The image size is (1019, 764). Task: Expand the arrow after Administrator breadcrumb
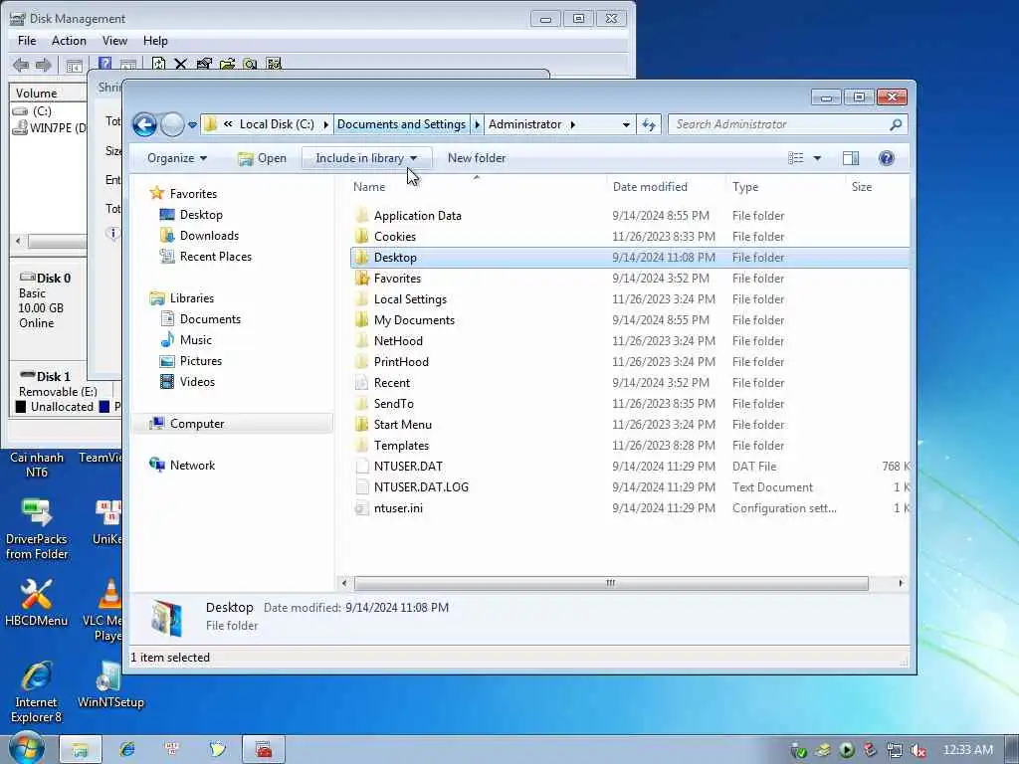click(x=572, y=124)
